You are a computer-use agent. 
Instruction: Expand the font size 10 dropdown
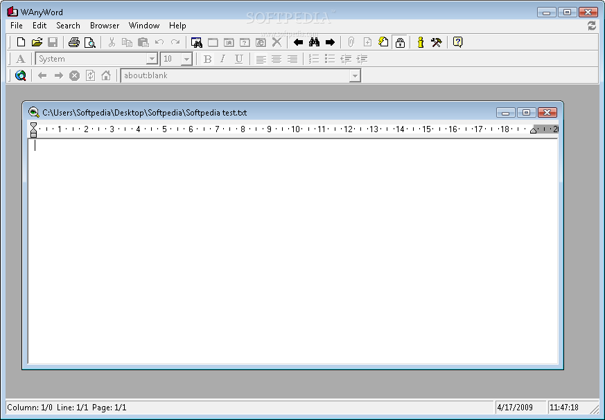point(186,59)
